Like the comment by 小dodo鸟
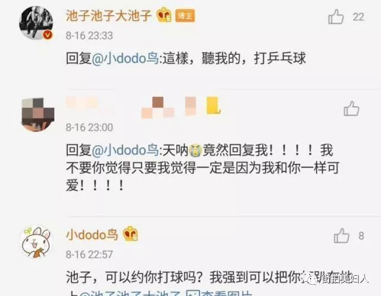 click(341, 235)
